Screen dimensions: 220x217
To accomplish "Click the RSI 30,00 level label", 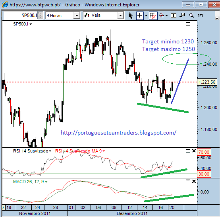I will [x=204, y=174].
